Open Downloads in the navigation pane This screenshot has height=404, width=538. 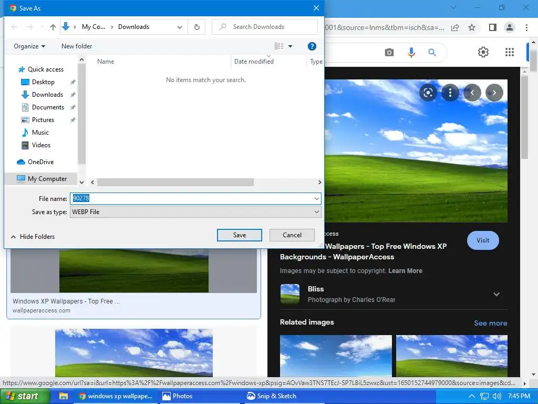click(x=47, y=95)
